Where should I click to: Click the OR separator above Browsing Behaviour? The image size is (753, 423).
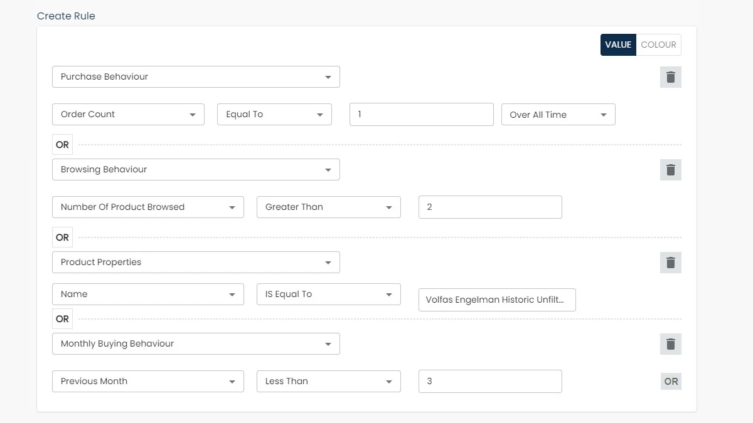point(62,145)
